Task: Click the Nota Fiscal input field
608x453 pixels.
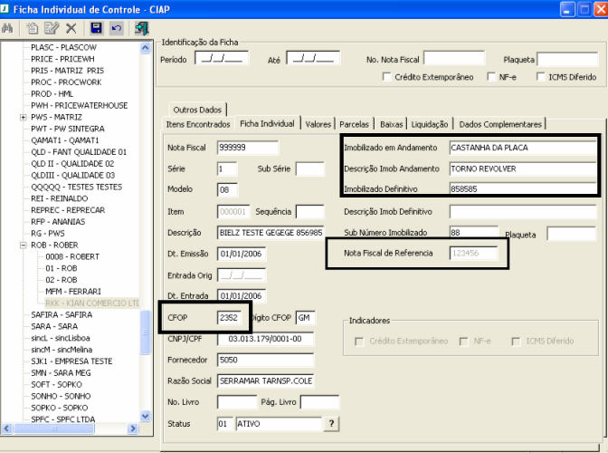Action: click(248, 147)
